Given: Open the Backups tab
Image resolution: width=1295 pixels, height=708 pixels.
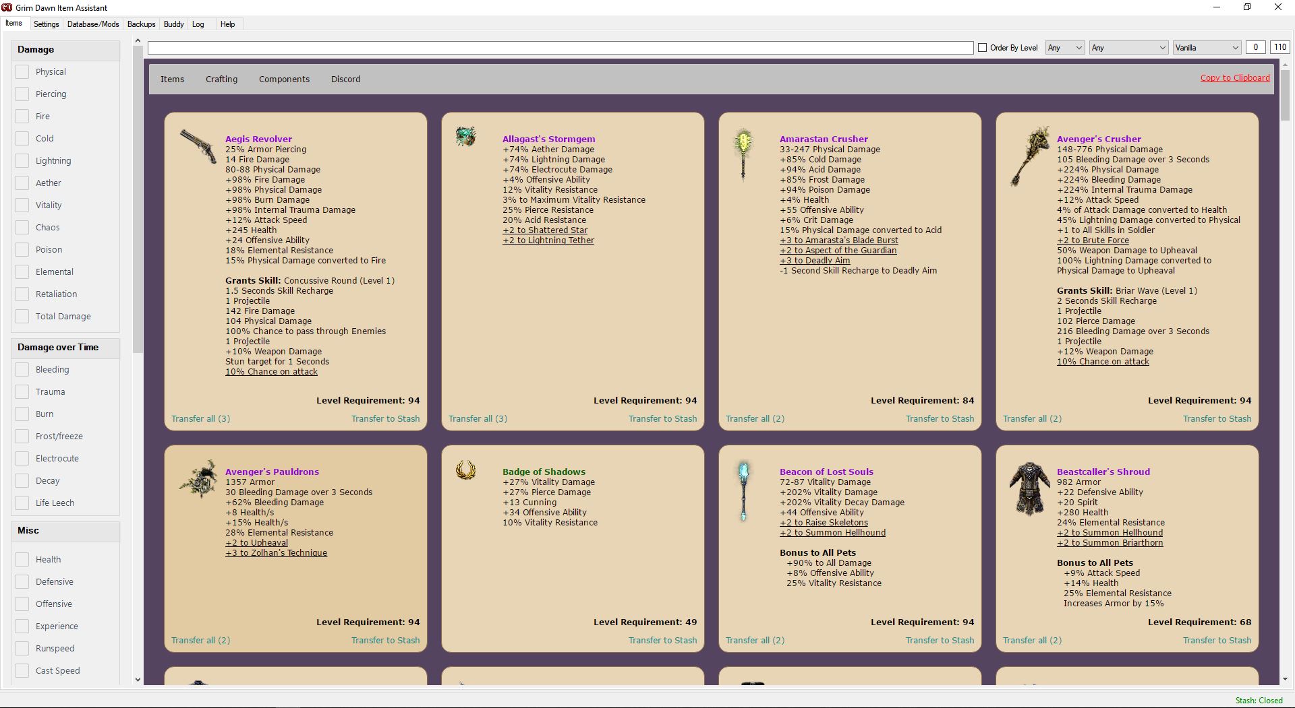Looking at the screenshot, I should 141,24.
